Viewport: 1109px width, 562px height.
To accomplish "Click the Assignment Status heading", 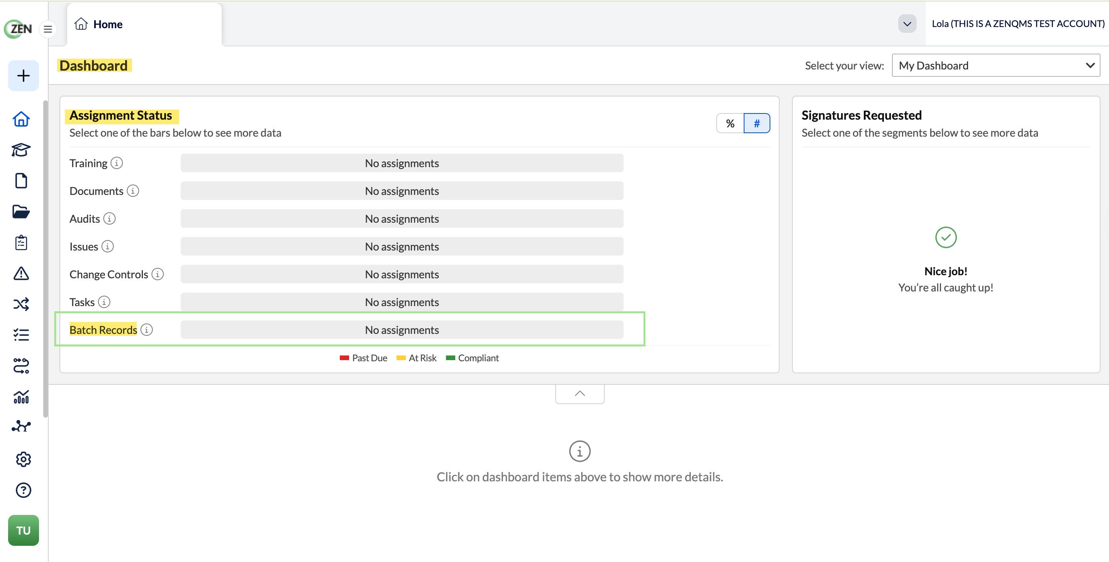I will 120,115.
